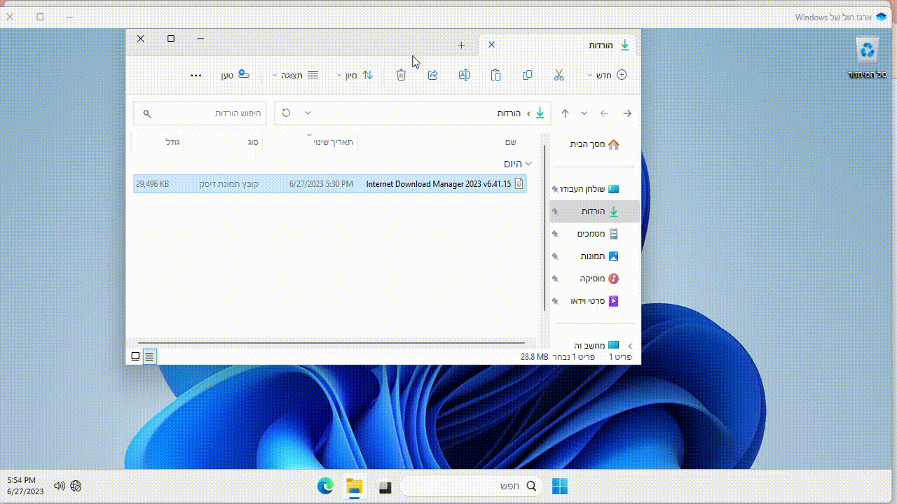This screenshot has height=504, width=897.
Task: Click the search Downloads field
Action: click(200, 113)
